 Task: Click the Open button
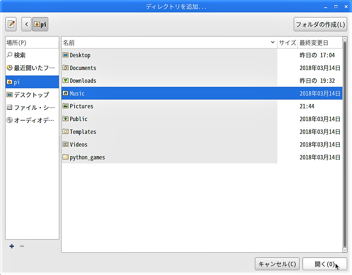[x=325, y=264]
